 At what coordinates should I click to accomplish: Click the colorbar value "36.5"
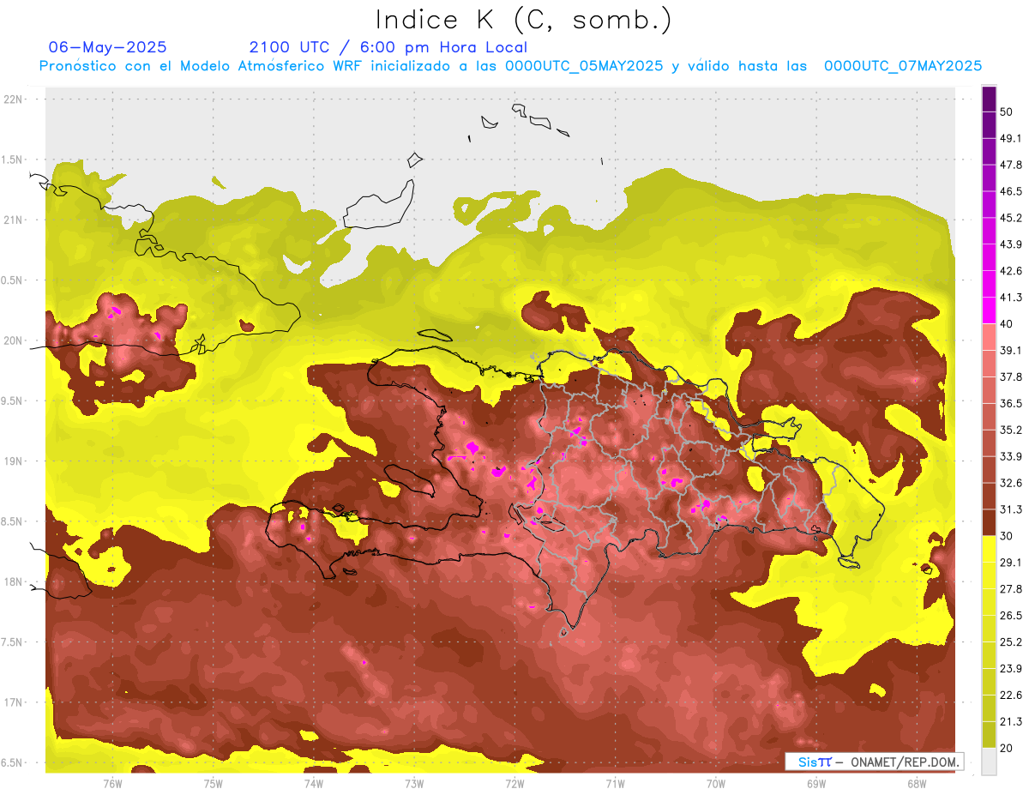[x=1011, y=403]
